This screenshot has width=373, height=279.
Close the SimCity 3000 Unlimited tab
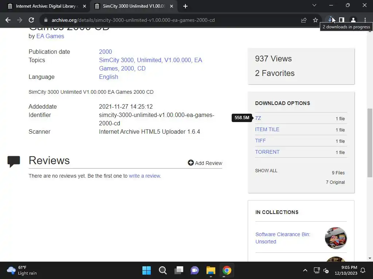pyautogui.click(x=172, y=7)
